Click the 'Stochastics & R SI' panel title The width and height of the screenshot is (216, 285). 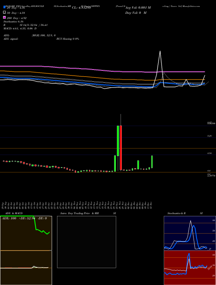click(185, 213)
